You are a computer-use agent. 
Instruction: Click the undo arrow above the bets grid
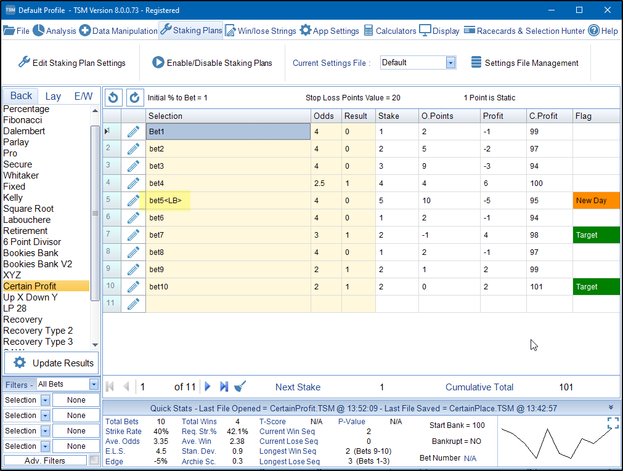(113, 97)
